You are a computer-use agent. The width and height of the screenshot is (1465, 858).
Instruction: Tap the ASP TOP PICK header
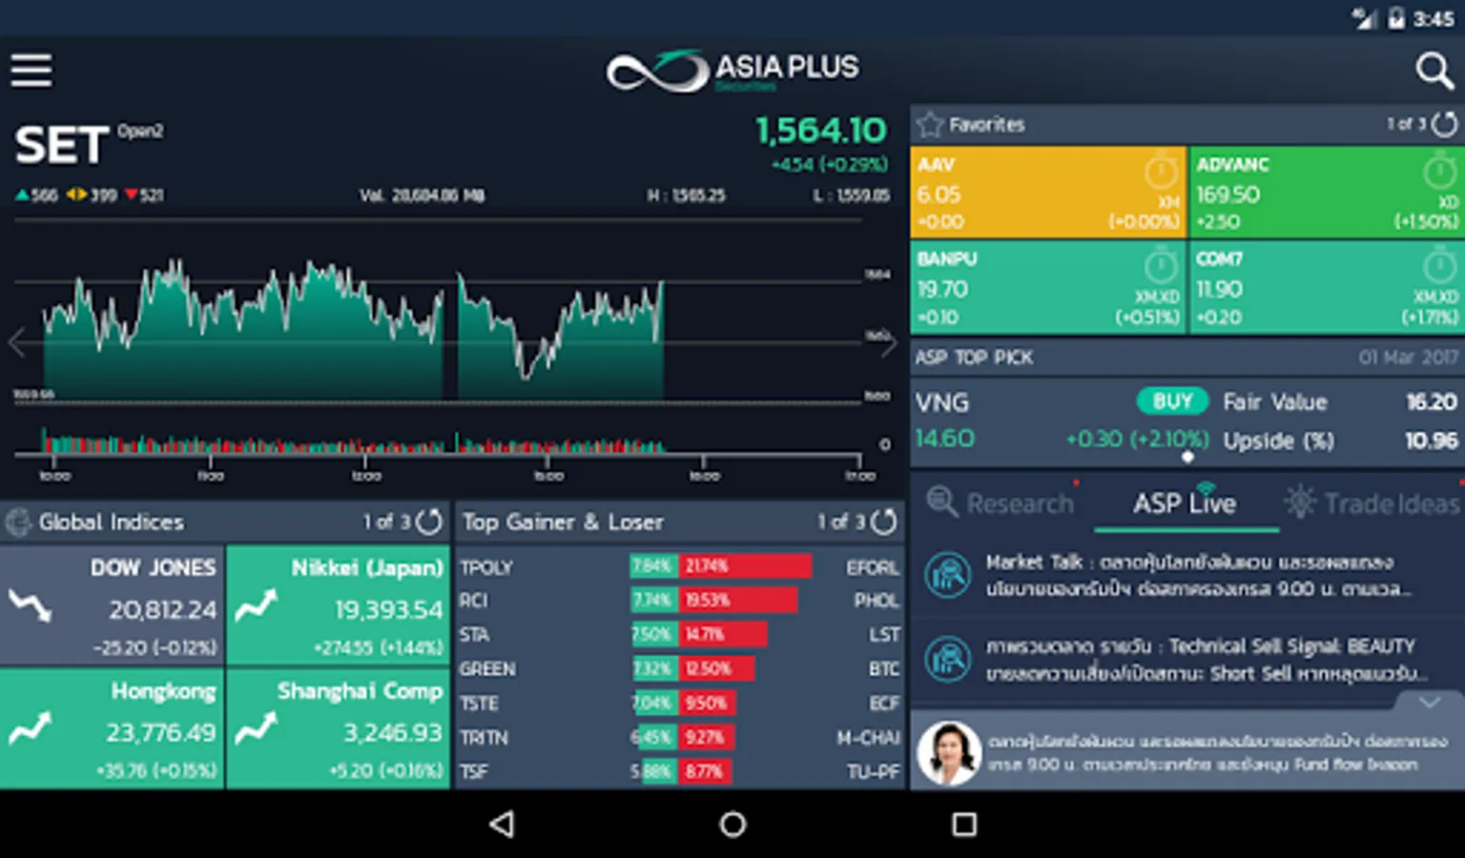coord(974,357)
